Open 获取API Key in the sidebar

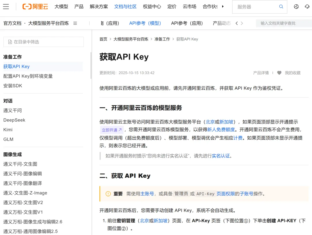tap(43, 66)
